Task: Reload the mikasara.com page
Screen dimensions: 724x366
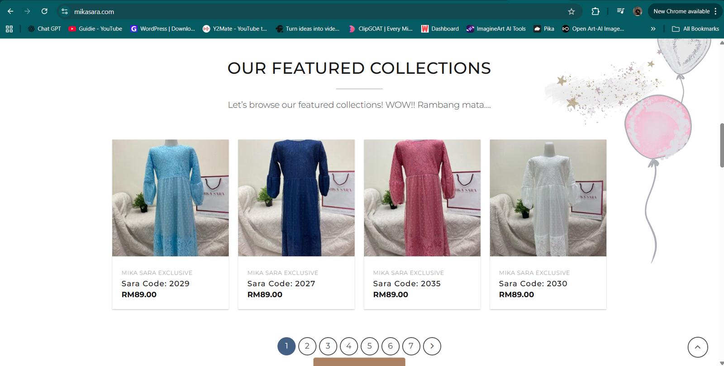Action: (x=44, y=11)
